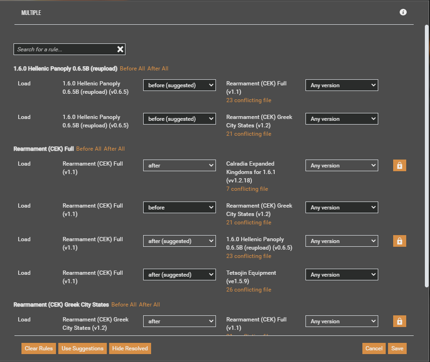Apply rules with Use Suggestions button
Image resolution: width=430 pixels, height=362 pixels.
(x=82, y=348)
